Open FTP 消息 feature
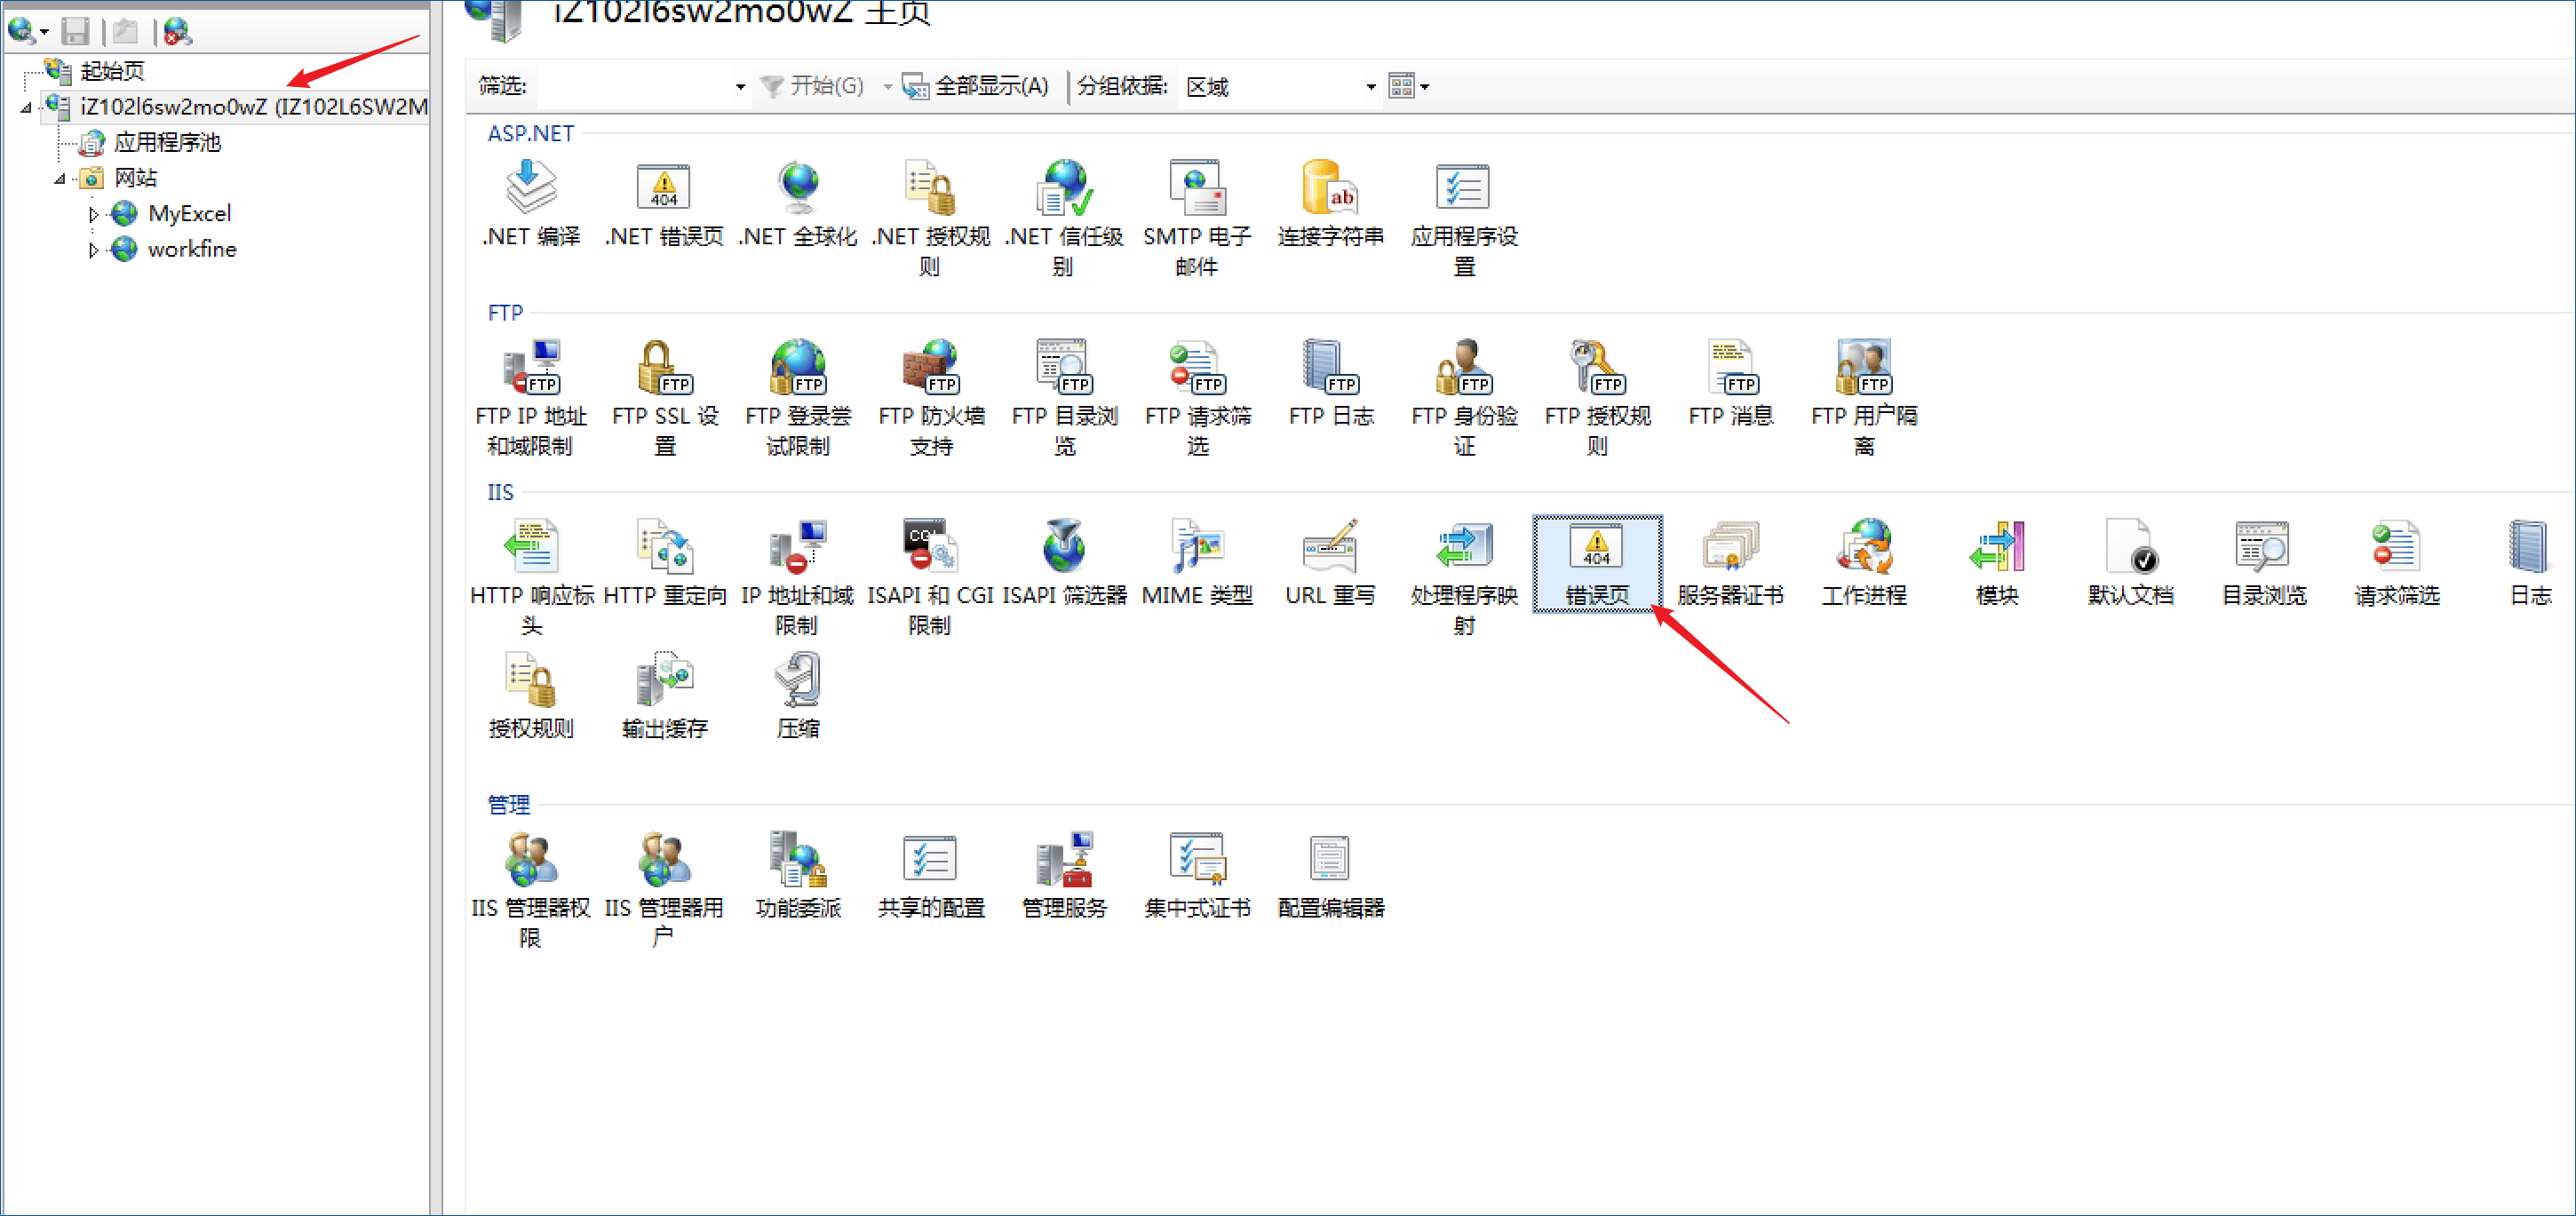The height and width of the screenshot is (1216, 2576). pyautogui.click(x=1731, y=383)
